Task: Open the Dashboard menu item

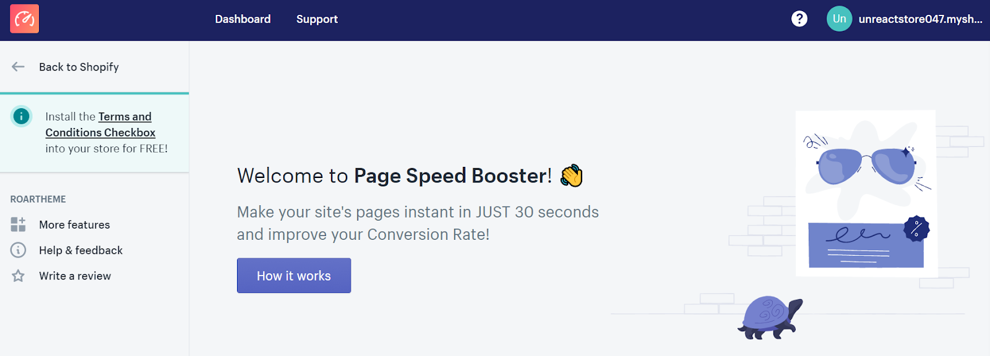Action: point(243,19)
